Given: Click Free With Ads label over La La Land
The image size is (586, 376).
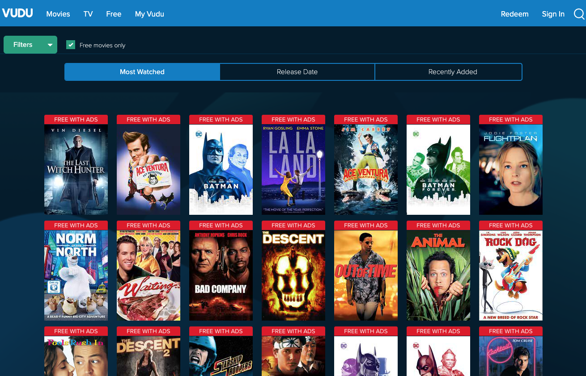Looking at the screenshot, I should point(293,120).
